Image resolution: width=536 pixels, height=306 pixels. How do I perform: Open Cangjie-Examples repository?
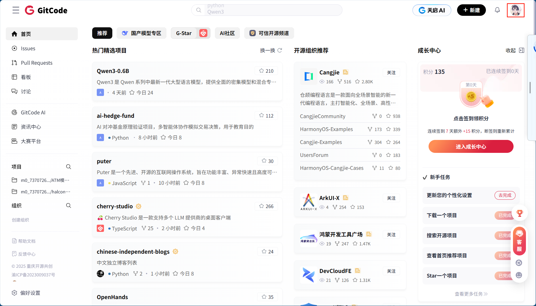(321, 142)
